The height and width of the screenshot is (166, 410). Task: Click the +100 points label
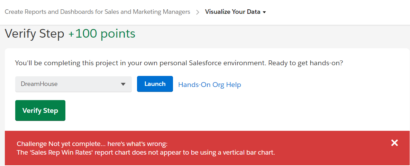point(102,33)
